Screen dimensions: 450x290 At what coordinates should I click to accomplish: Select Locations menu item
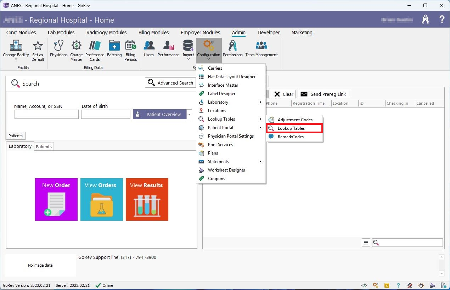231,111
